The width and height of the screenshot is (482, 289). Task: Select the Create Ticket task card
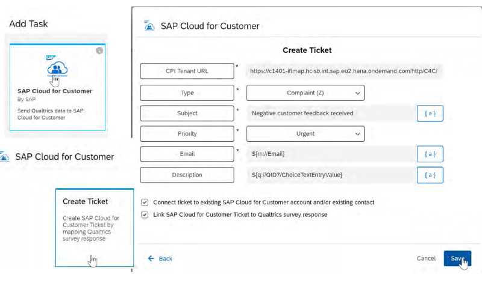click(x=95, y=227)
